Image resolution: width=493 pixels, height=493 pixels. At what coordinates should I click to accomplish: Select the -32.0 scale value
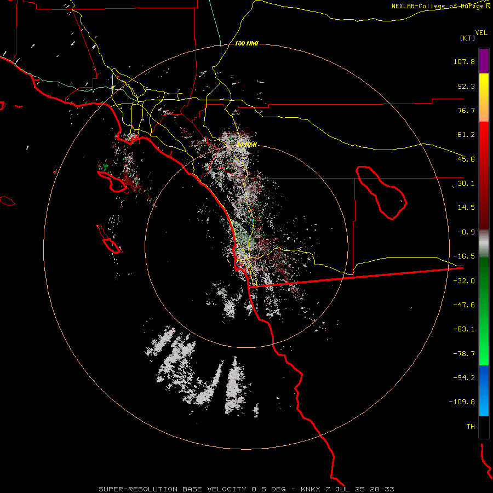click(x=464, y=281)
